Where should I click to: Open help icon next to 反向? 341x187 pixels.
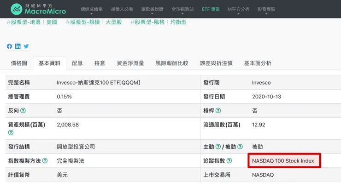23,111
